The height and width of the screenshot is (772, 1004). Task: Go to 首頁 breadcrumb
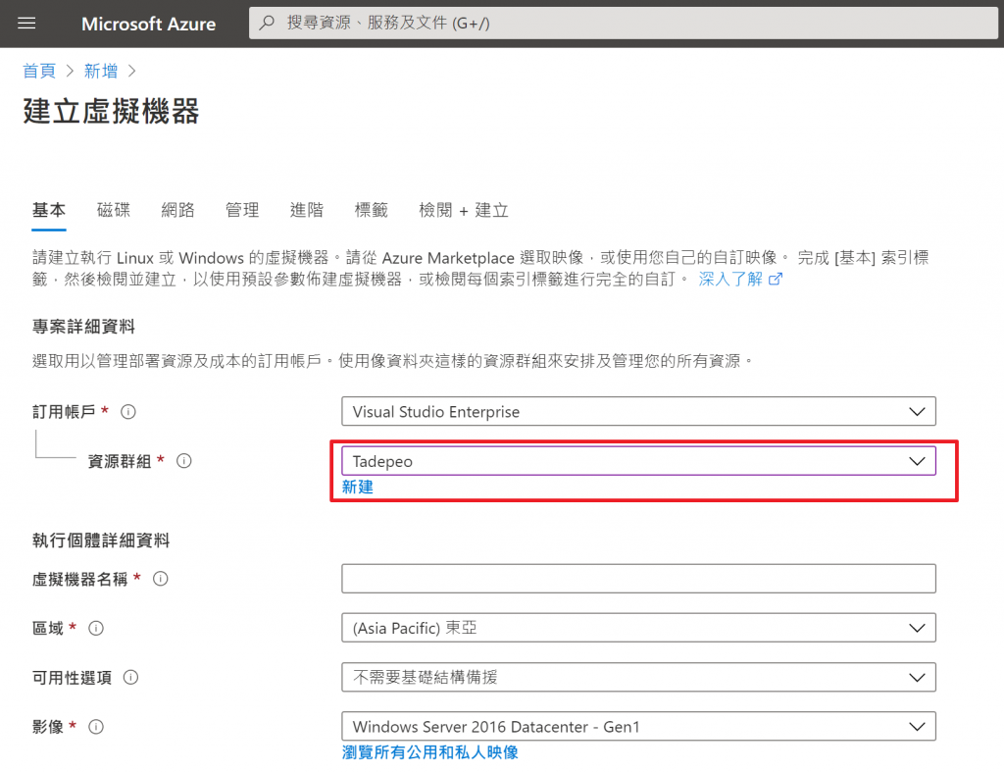tap(39, 71)
